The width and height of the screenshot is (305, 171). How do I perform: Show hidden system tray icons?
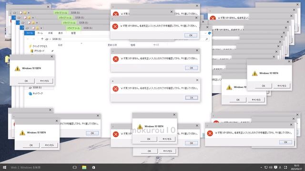pyautogui.click(x=261, y=168)
